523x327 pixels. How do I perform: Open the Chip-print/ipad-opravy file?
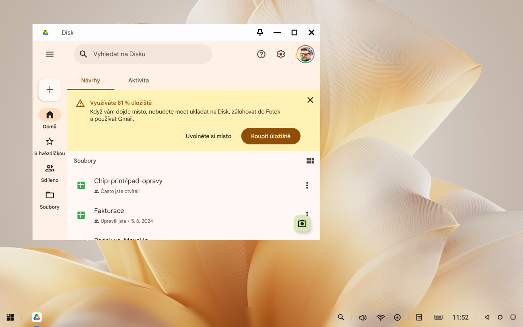[x=194, y=185]
